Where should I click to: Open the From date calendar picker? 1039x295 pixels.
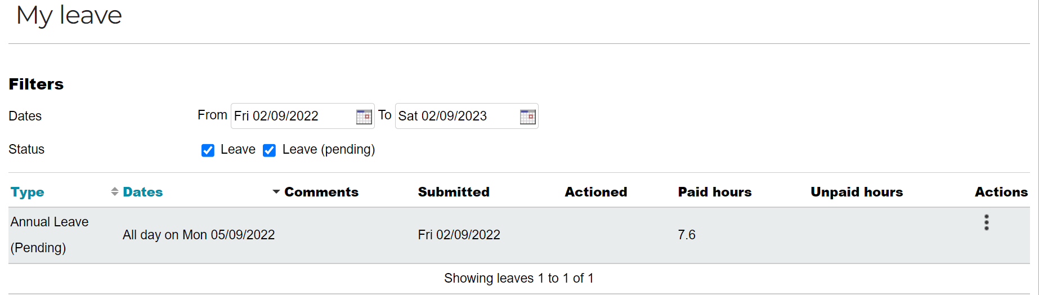point(364,117)
